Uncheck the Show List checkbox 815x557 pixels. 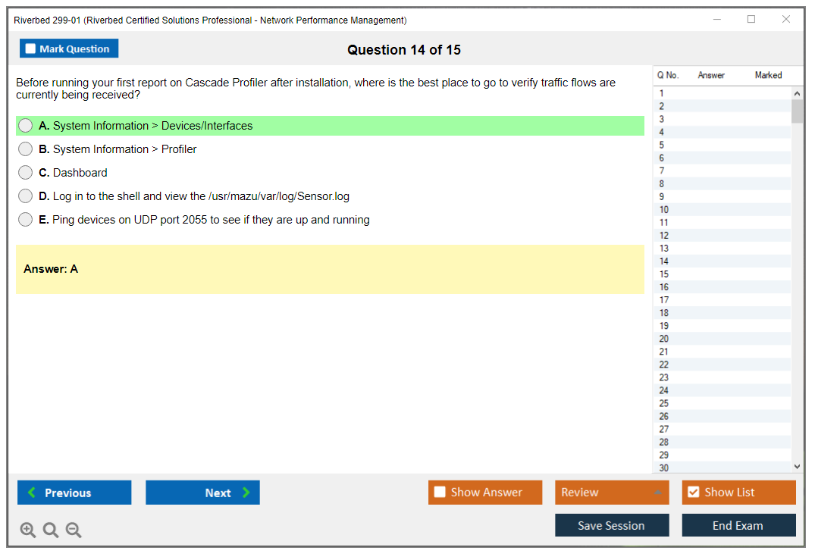point(693,493)
